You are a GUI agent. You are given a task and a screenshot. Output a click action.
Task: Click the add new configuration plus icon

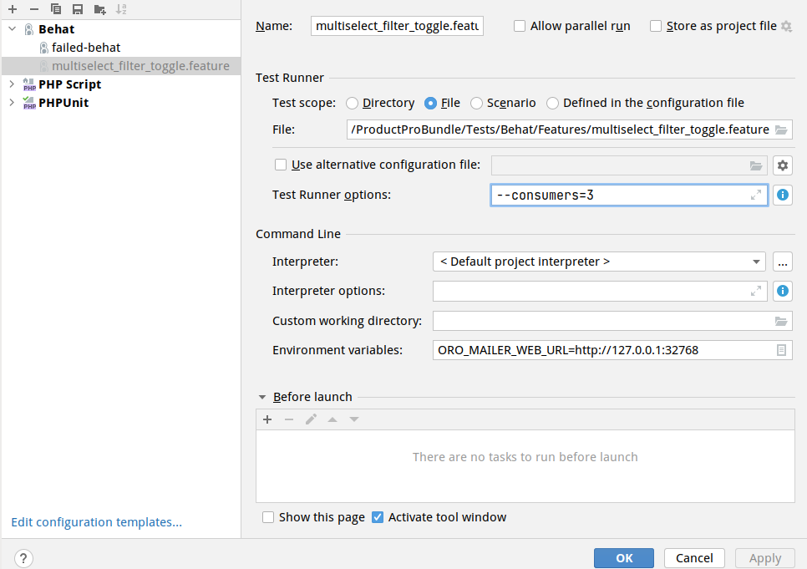click(x=13, y=9)
